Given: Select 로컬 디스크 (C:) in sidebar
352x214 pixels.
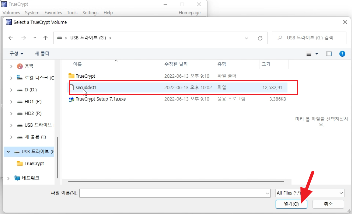Looking at the screenshot, I should 35,78.
